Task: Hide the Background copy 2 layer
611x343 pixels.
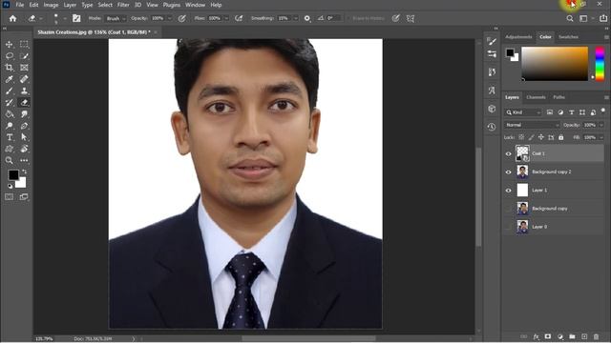Action: (x=508, y=171)
